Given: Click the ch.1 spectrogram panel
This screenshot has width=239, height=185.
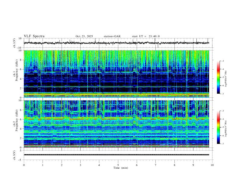Looking at the screenshot, I should 116,74.
